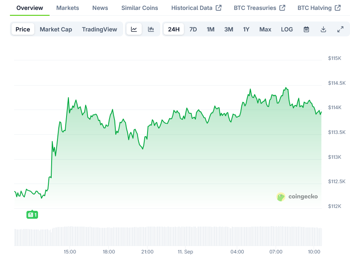350x258 pixels.
Task: Select the Max time range
Action: 265,29
